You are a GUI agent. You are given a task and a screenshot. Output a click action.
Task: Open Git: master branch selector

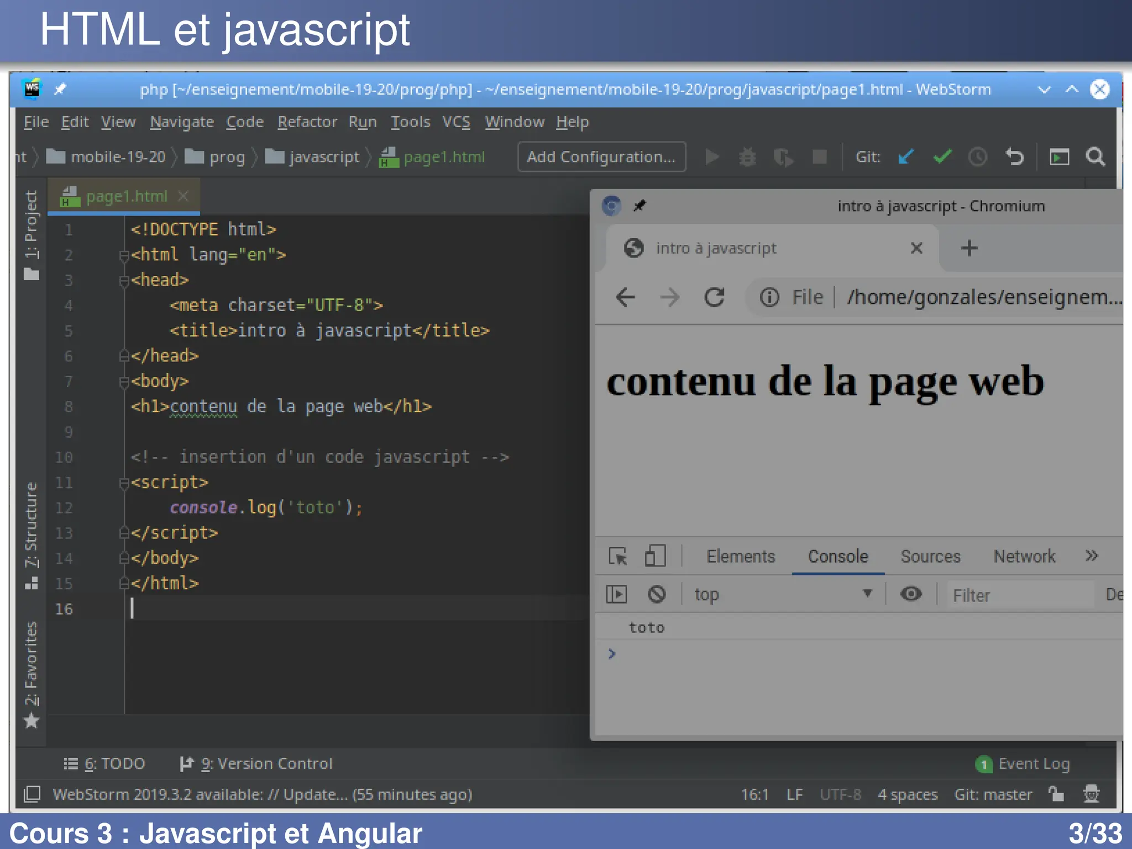(x=993, y=794)
